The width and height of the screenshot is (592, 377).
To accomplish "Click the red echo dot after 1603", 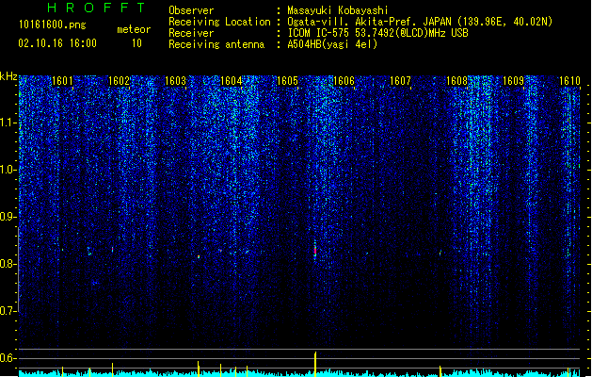I will 199,256.
